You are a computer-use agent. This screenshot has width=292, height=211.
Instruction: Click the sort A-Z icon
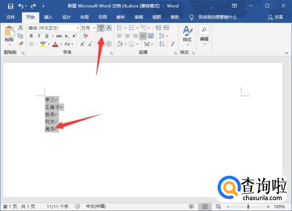pyautogui.click(x=162, y=44)
